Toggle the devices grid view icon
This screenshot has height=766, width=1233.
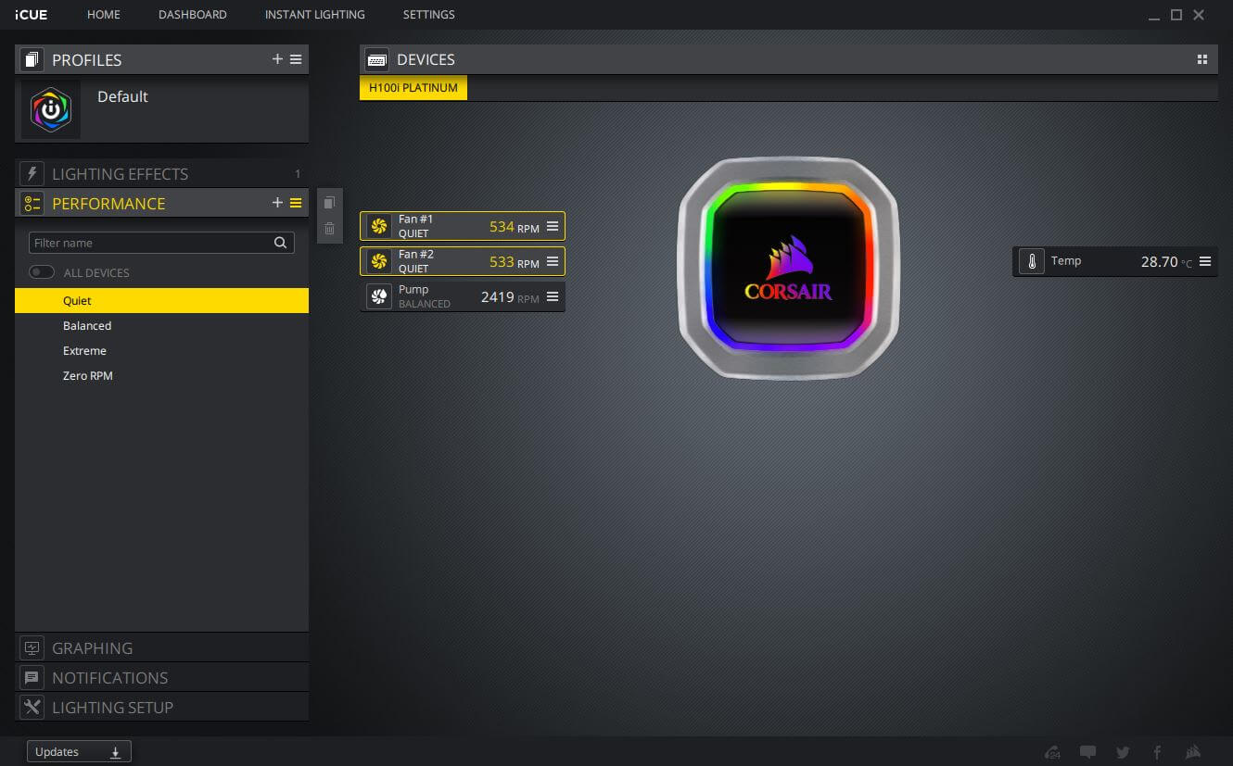pyautogui.click(x=1202, y=59)
